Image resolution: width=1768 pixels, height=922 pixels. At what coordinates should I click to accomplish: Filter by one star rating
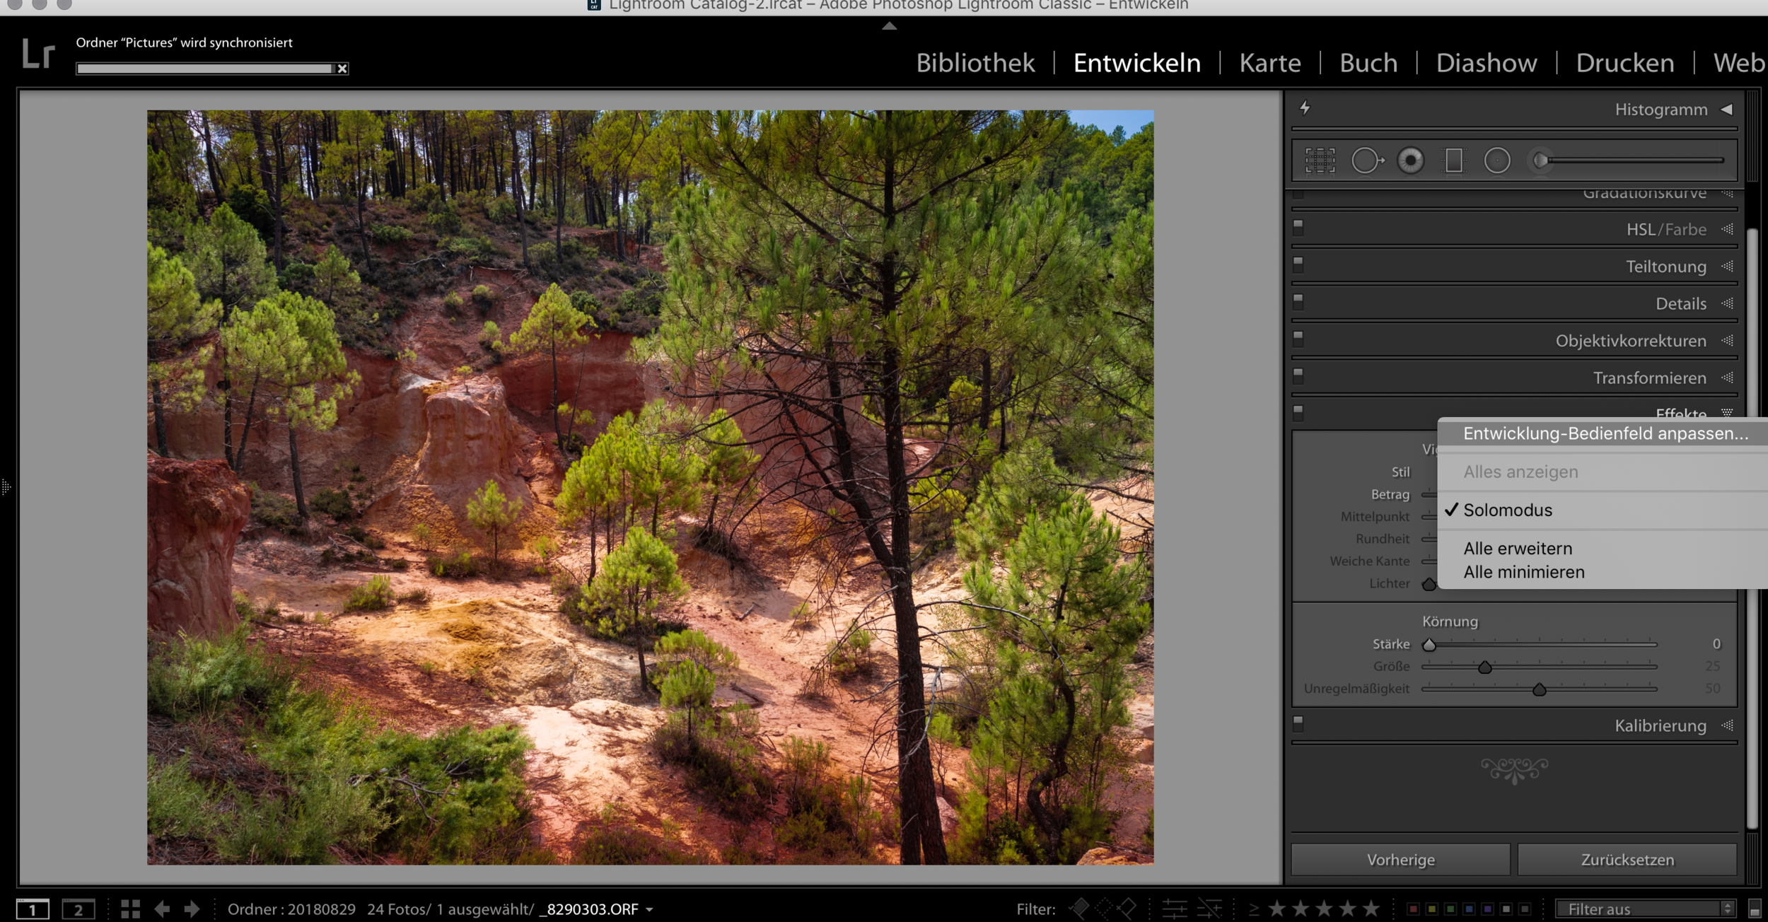click(x=1276, y=909)
